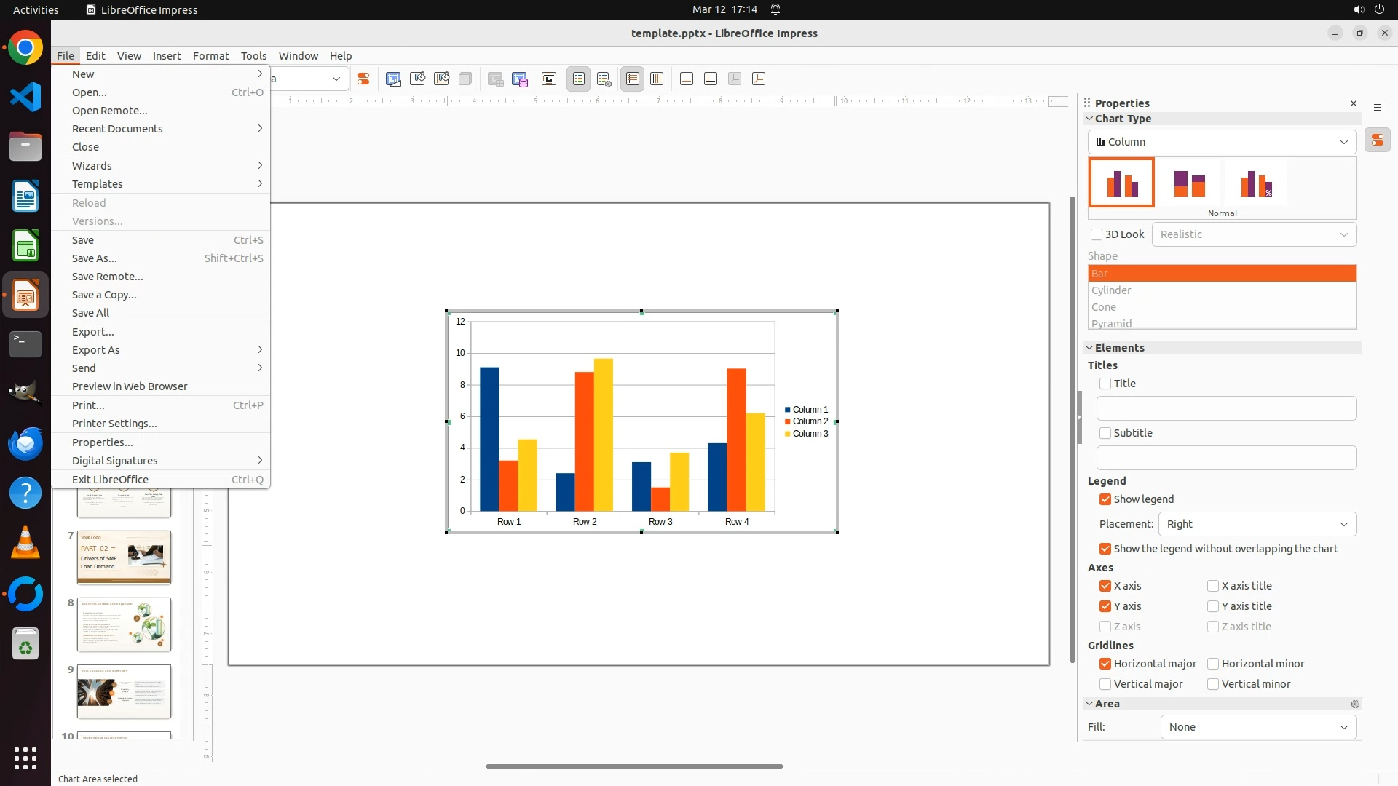Click the Format Selection toolbar icon
The width and height of the screenshot is (1398, 786).
363,79
